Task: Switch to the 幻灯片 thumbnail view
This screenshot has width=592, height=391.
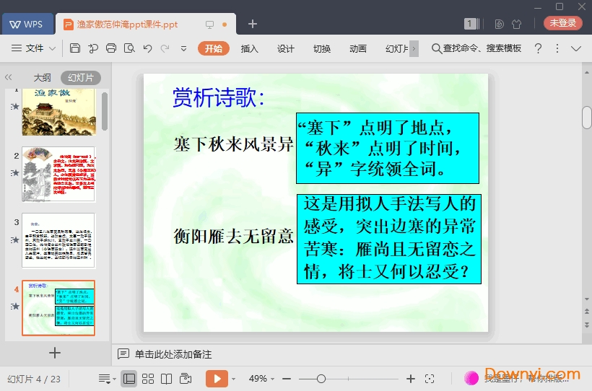Action: click(x=81, y=78)
